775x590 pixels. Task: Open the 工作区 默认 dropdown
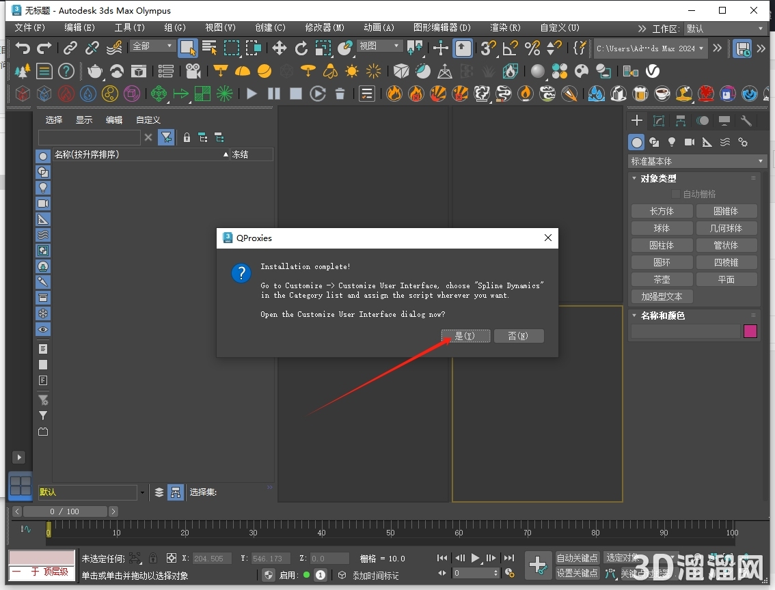pyautogui.click(x=725, y=29)
